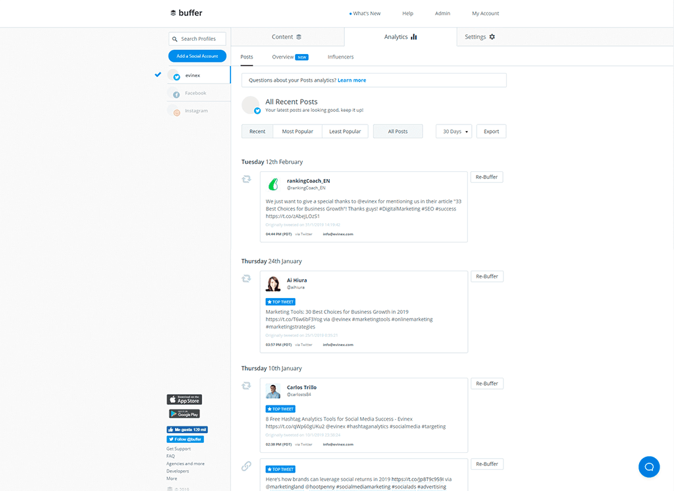Open the Posts sub-tab
Screen dimensions: 674x491
(x=247, y=57)
